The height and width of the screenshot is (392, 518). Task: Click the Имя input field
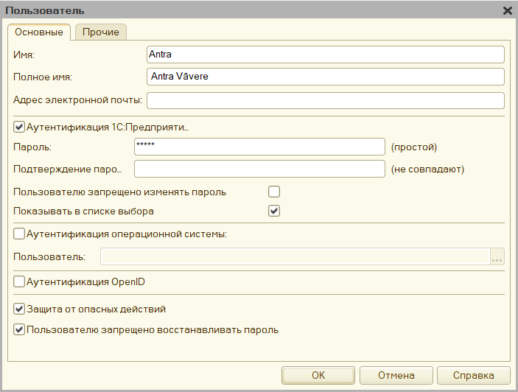coord(325,55)
